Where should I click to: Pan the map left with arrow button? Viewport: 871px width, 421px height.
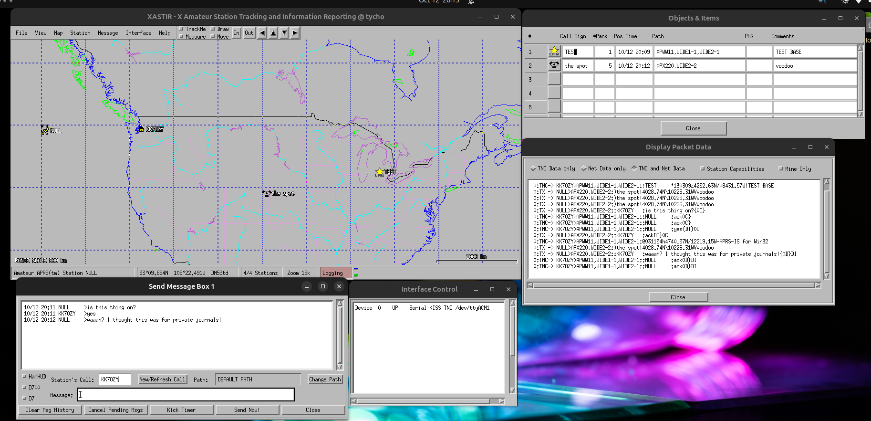262,33
